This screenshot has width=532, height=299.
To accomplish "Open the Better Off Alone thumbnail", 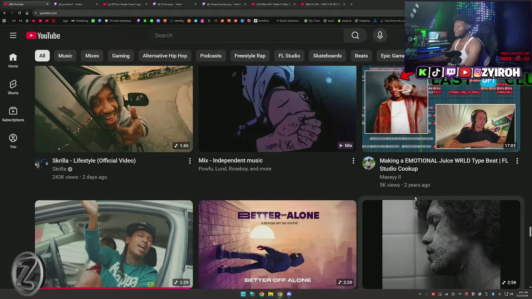I will tap(278, 244).
